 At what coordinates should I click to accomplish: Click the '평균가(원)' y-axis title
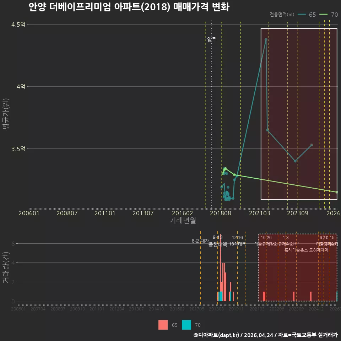click(x=6, y=114)
